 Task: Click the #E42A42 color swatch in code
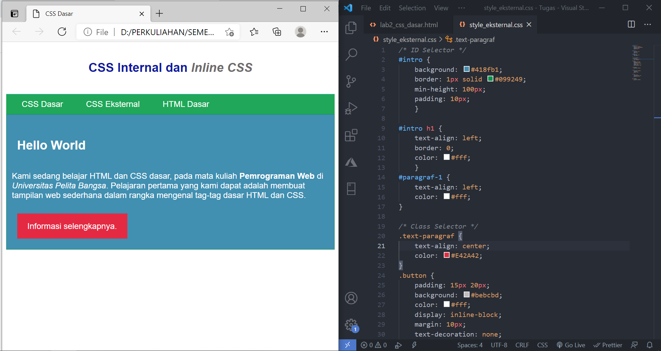[x=447, y=255]
